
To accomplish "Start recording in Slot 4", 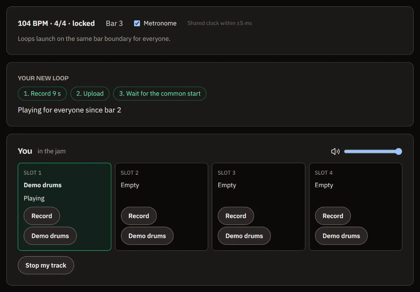I will [332, 216].
